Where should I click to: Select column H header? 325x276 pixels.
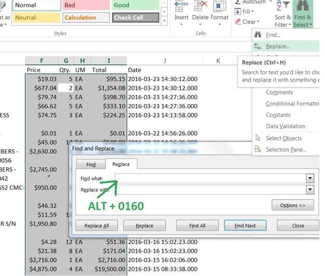pyautogui.click(x=82, y=61)
